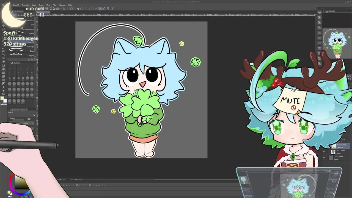Select the Pen tool
Screen dimensions: 352x198
(x=4, y=40)
